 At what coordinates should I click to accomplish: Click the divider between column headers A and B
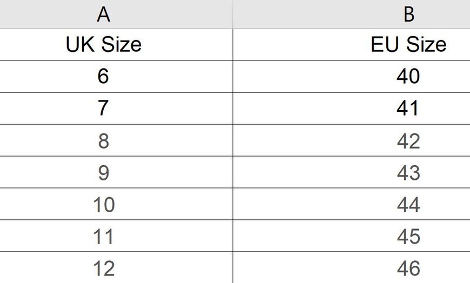(233, 15)
